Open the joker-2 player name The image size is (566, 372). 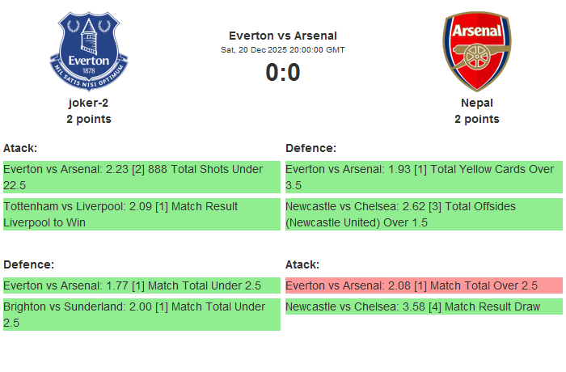coord(89,103)
